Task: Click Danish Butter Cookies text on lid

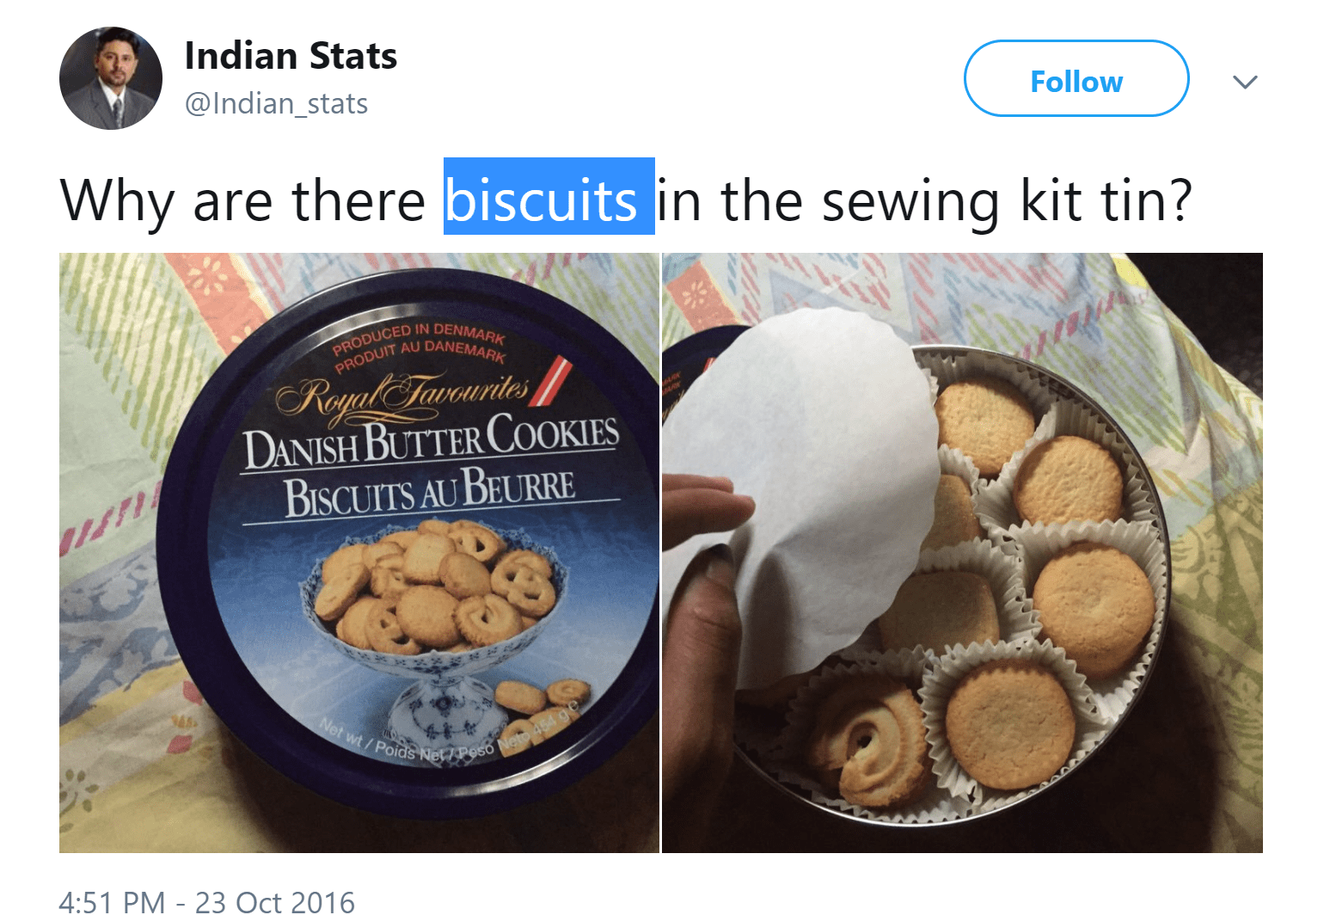Action: [431, 440]
